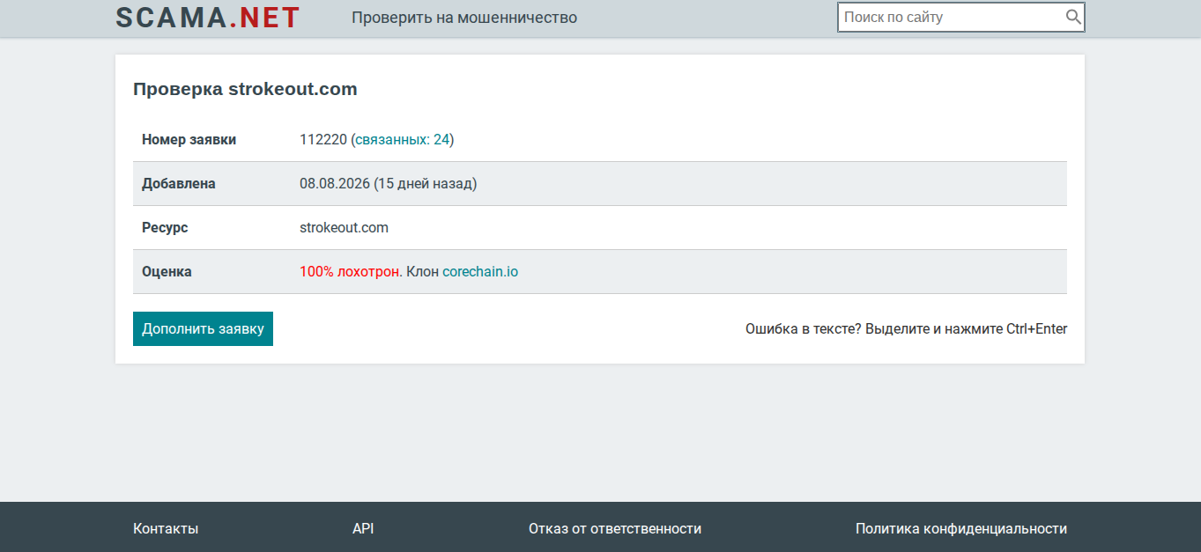Open 'Отказ от ответственности' footer link
The width and height of the screenshot is (1201, 552).
tap(615, 528)
